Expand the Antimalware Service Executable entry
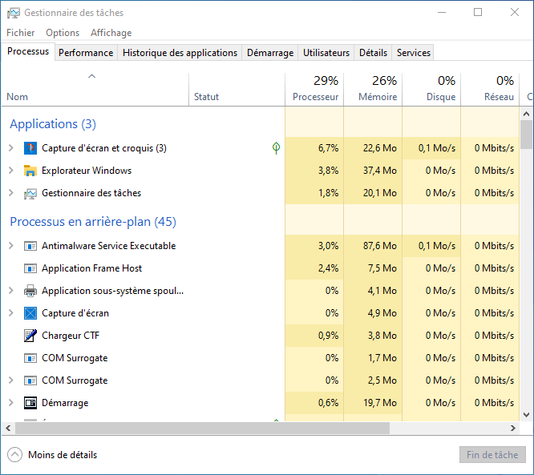The image size is (534, 475). tap(11, 246)
